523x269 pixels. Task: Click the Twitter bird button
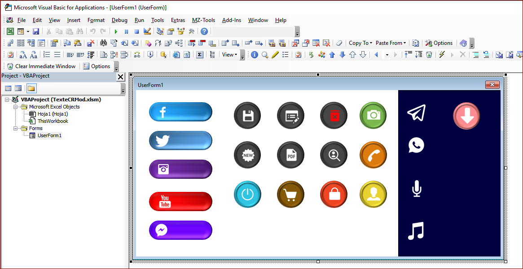tap(180, 140)
